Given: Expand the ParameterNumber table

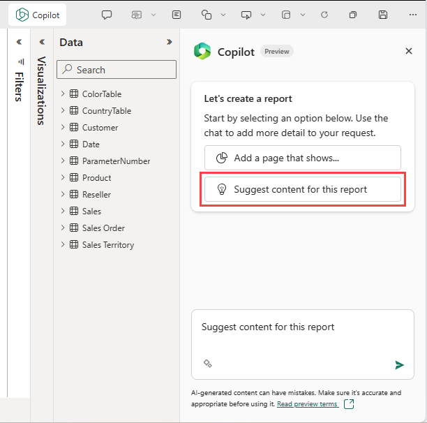Looking at the screenshot, I should (63, 161).
